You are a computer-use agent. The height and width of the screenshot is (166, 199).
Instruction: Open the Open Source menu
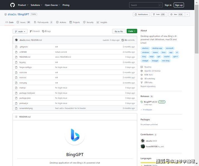coord(52,5)
